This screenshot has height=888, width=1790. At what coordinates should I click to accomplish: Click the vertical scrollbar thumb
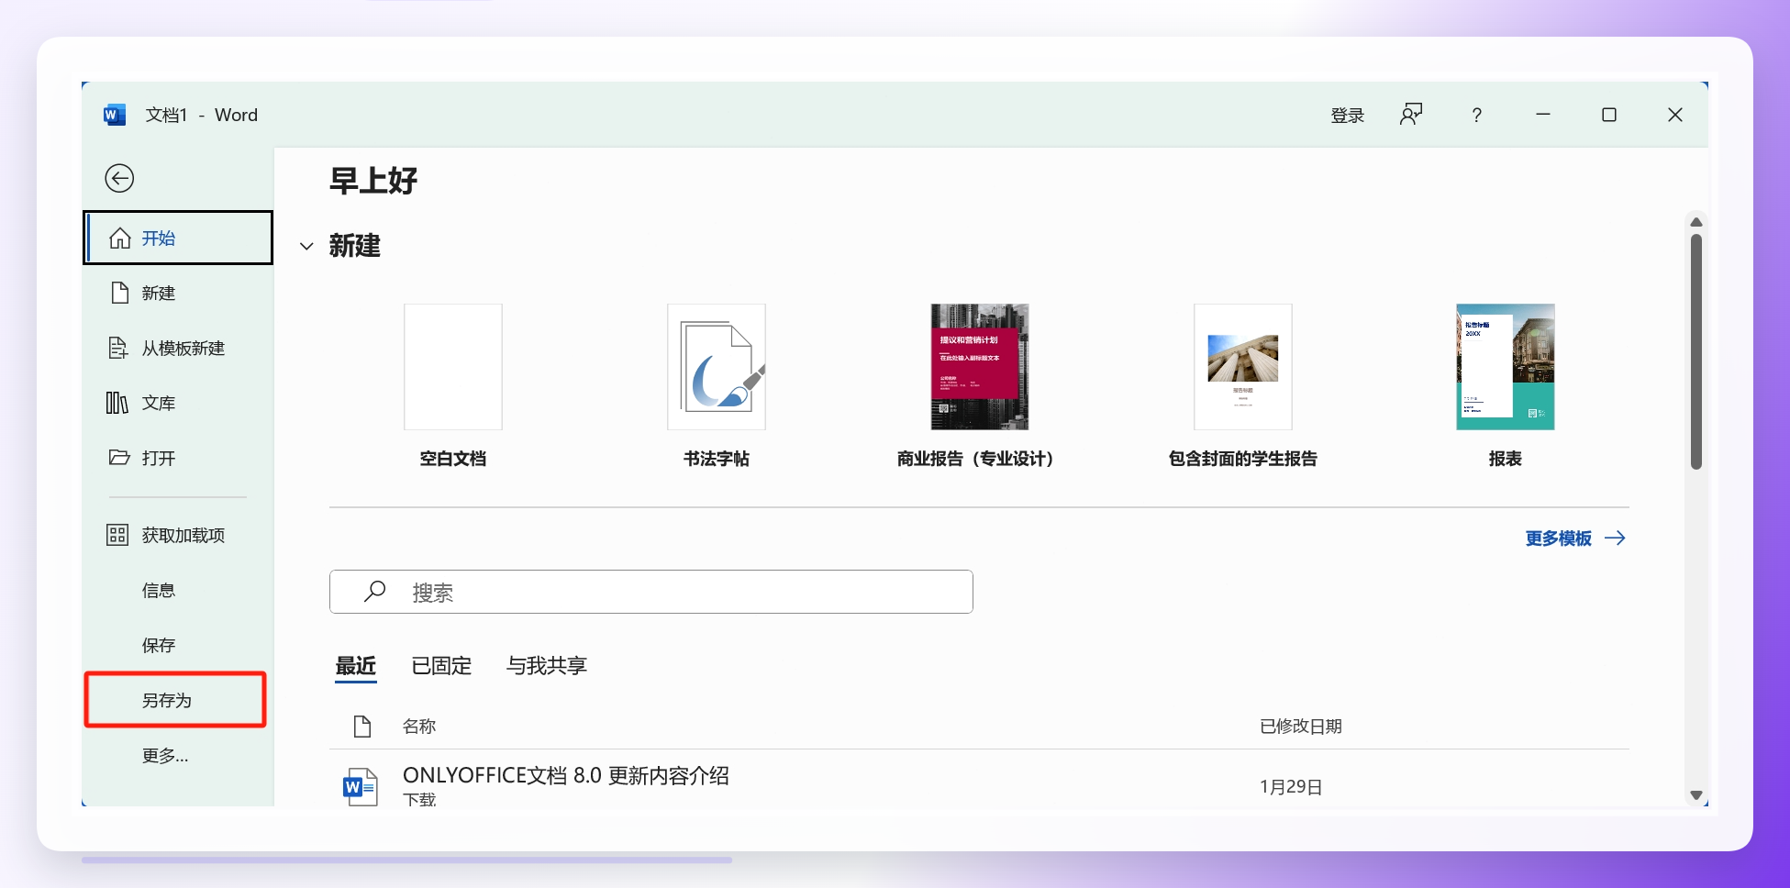coord(1696,352)
